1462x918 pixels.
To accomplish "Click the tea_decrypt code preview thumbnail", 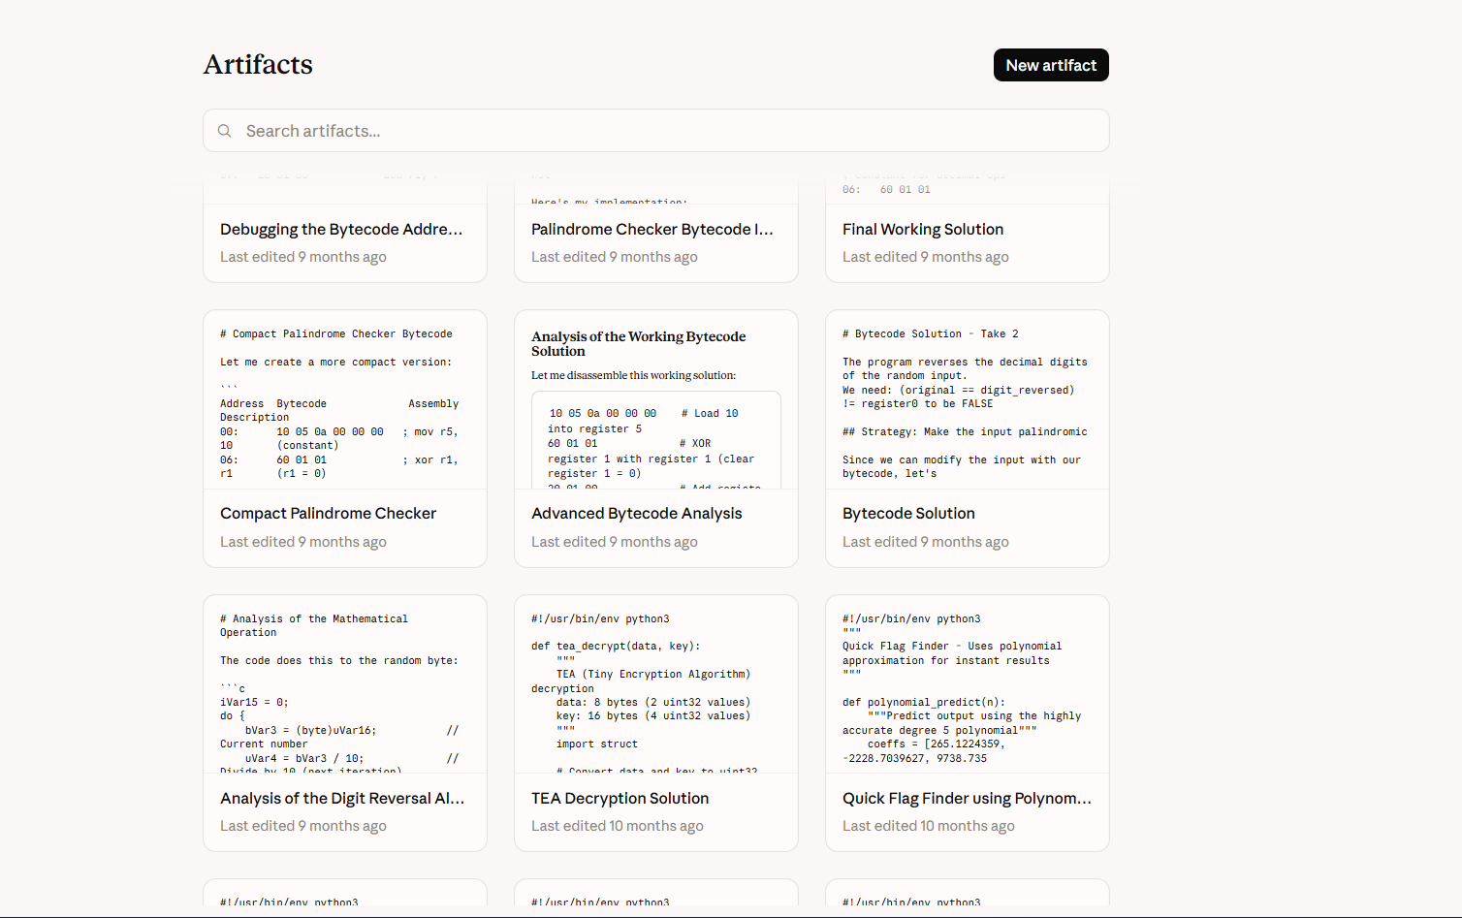I will click(656, 684).
